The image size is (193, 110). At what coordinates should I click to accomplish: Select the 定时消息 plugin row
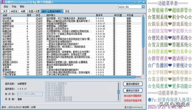[x=72, y=42]
